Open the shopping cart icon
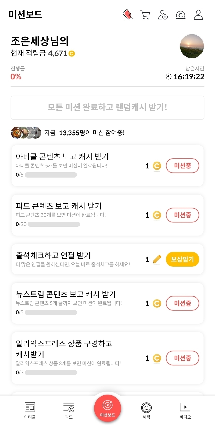 [x=145, y=15]
